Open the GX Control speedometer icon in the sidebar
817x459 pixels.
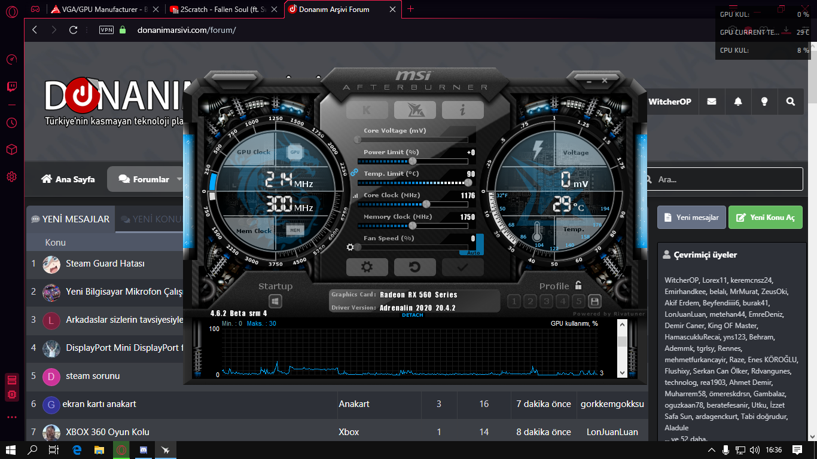click(x=11, y=59)
